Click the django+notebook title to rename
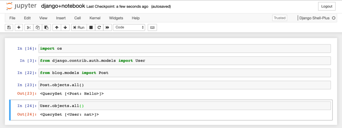The image size is (342, 128). coord(63,6)
